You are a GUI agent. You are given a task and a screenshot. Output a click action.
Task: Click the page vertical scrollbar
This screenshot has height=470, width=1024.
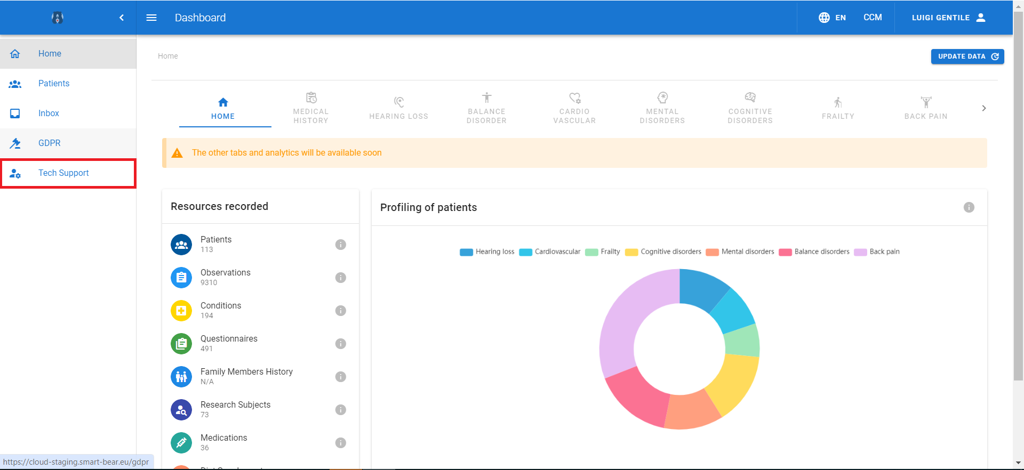tap(1018, 197)
